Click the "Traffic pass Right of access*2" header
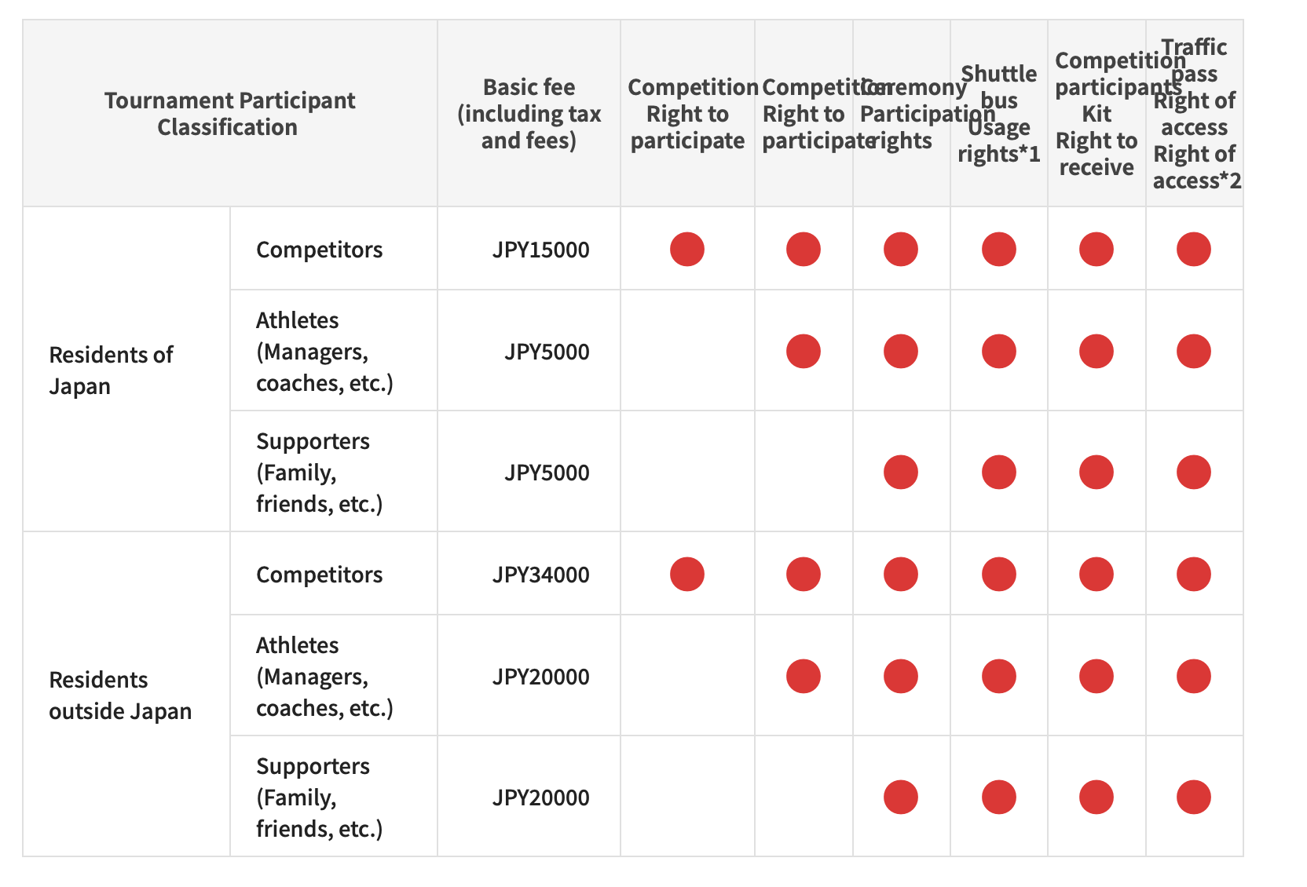The width and height of the screenshot is (1307, 887). coord(1195,114)
